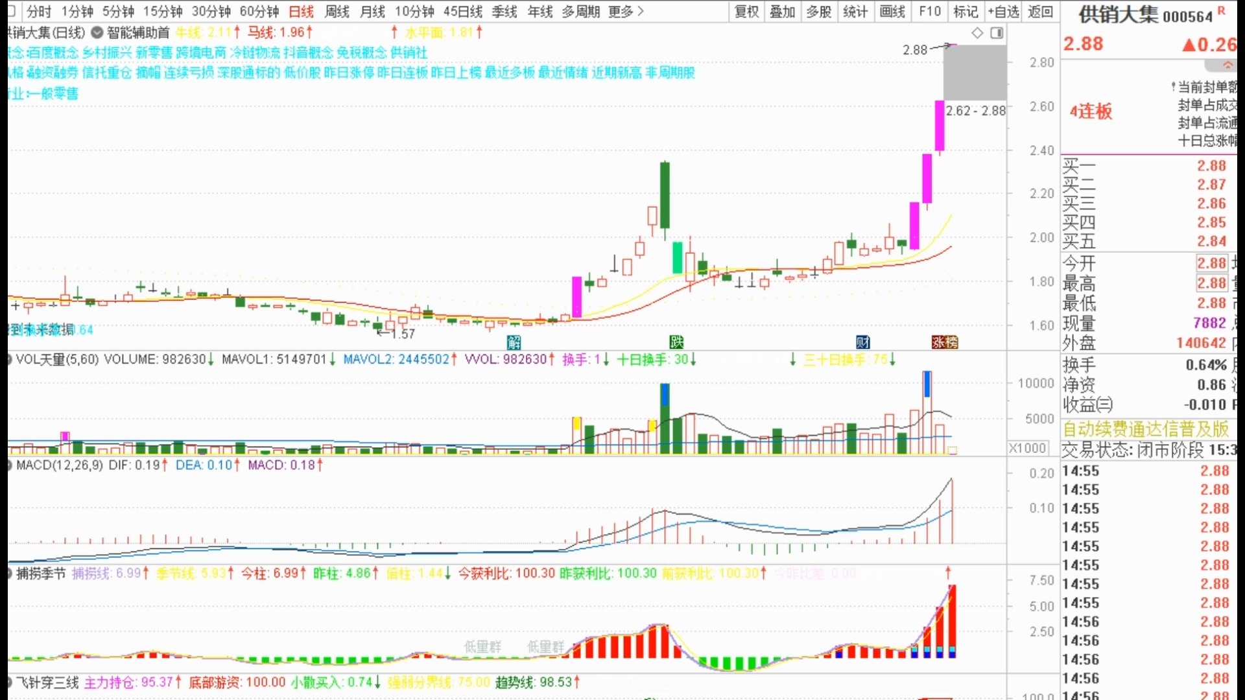Open the 多股 multi-stock view
The width and height of the screenshot is (1245, 700).
point(818,12)
